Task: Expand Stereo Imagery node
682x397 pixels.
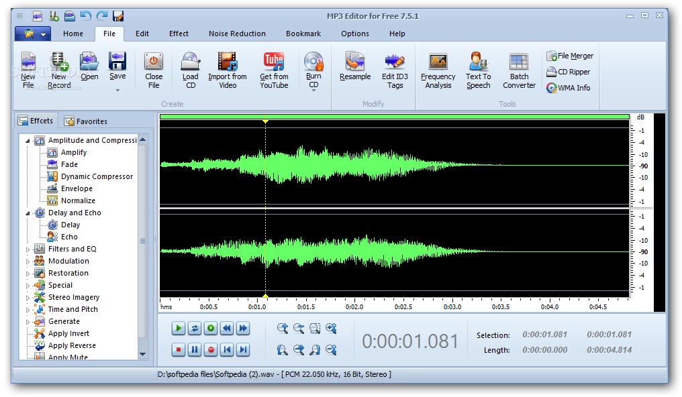Action: [x=28, y=298]
